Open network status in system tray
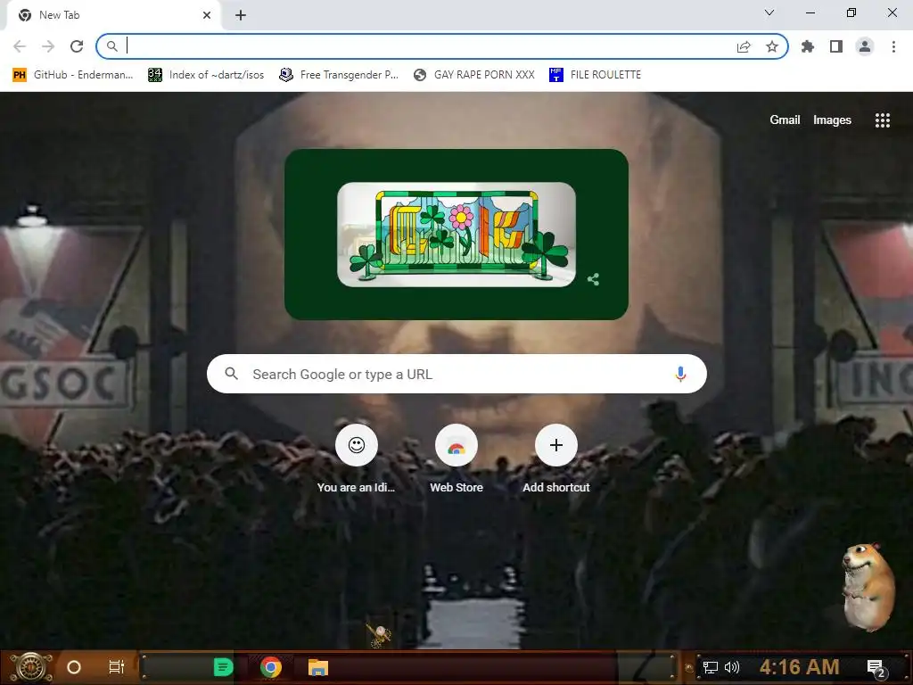 (x=711, y=667)
